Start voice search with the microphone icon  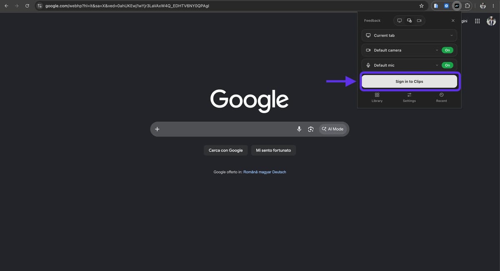pyautogui.click(x=299, y=129)
